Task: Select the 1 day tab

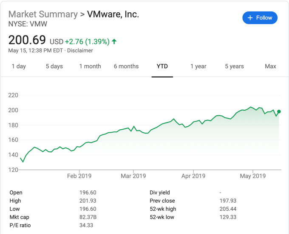Action: tap(19, 66)
